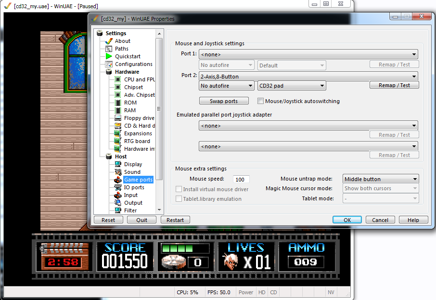
Task: Click the green Quickstart arrow icon
Action: point(109,56)
